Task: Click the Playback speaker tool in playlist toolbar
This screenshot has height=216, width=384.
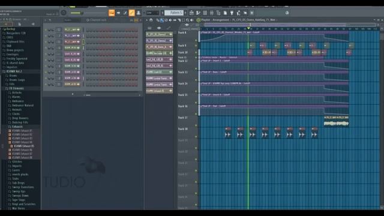Action: [x=192, y=20]
